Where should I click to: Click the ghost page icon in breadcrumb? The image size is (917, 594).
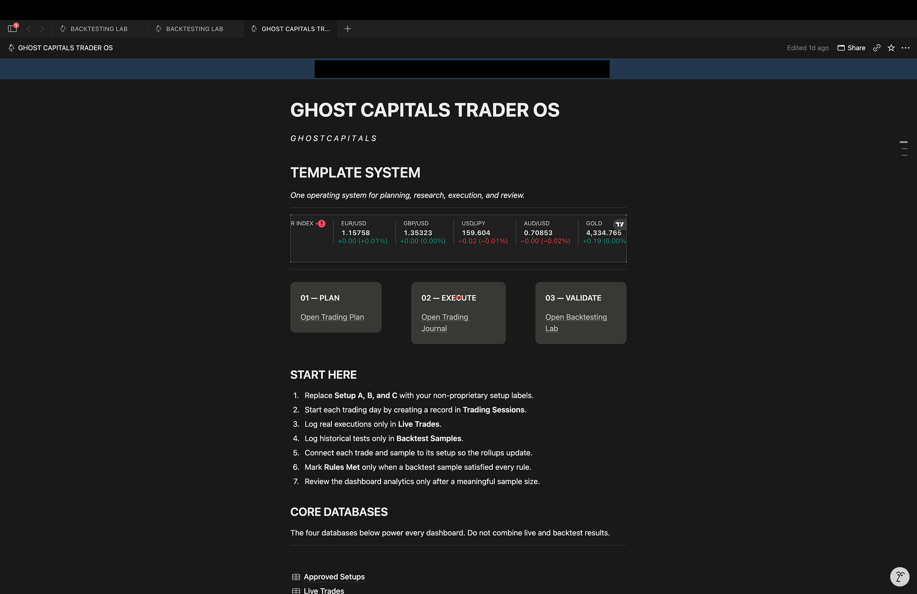coord(11,48)
